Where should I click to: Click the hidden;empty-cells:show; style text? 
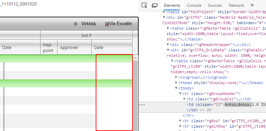click(x=200, y=72)
